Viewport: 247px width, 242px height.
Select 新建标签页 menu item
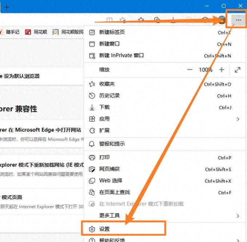coord(164,32)
